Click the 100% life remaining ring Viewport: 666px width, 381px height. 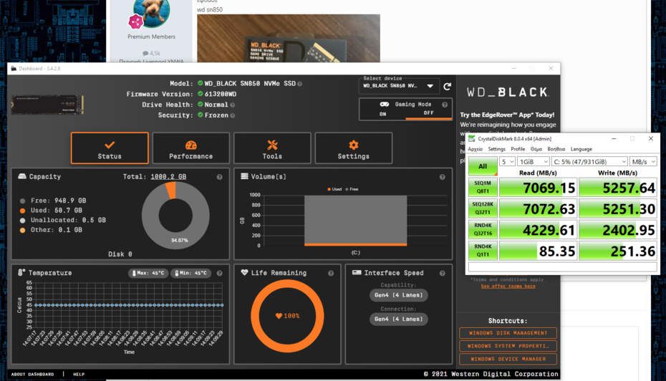(288, 316)
